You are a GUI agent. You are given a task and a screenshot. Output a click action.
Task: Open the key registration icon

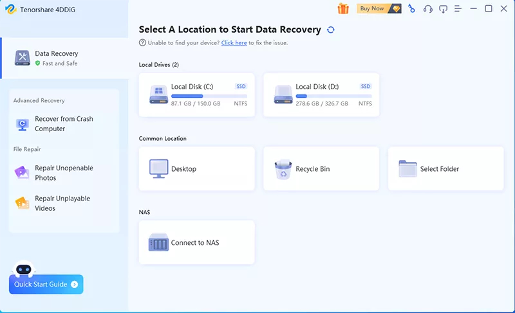pyautogui.click(x=411, y=8)
